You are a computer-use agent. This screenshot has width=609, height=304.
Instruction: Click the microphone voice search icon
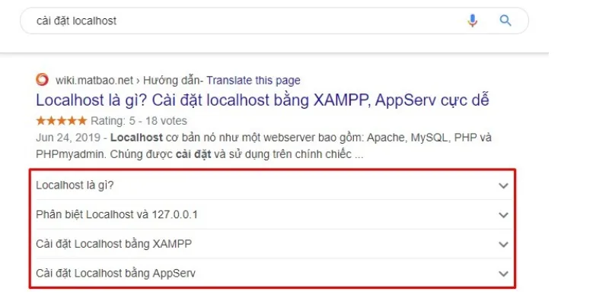[x=472, y=21]
